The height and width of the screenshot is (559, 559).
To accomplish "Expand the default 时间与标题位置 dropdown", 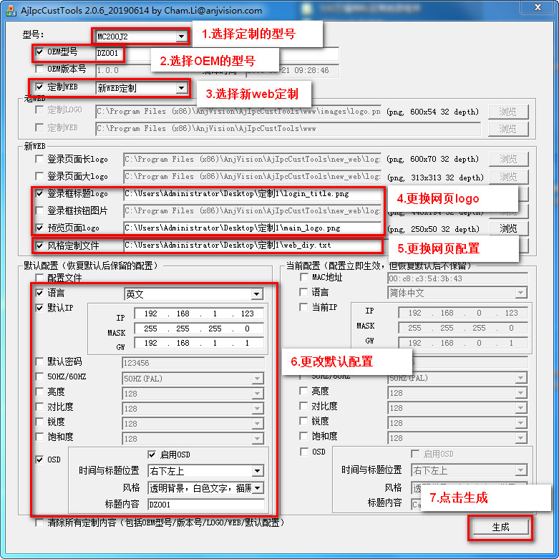I will tap(257, 471).
